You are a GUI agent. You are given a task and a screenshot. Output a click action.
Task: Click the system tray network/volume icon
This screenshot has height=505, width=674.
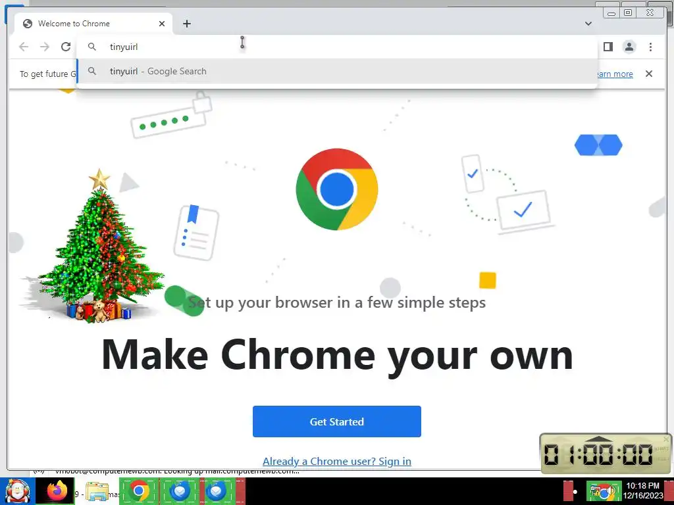click(x=603, y=492)
